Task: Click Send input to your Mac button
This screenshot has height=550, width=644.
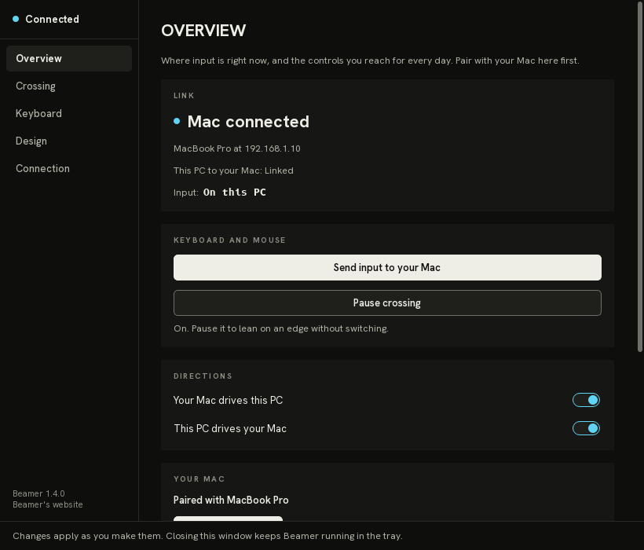Action: tap(387, 267)
